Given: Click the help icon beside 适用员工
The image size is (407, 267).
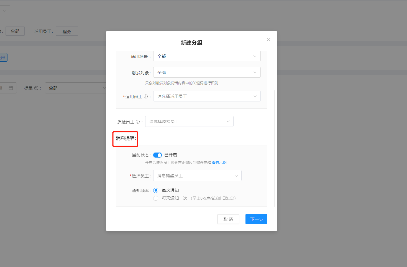Looking at the screenshot, I should [x=146, y=96].
